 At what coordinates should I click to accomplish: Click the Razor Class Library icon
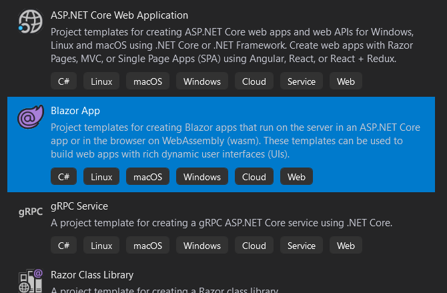pyautogui.click(x=31, y=281)
